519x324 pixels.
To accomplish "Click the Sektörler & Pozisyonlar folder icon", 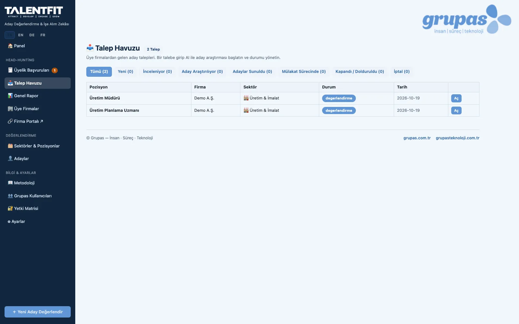I will click(10, 146).
